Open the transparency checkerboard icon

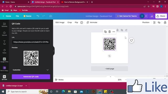pyautogui.click(x=155, y=22)
